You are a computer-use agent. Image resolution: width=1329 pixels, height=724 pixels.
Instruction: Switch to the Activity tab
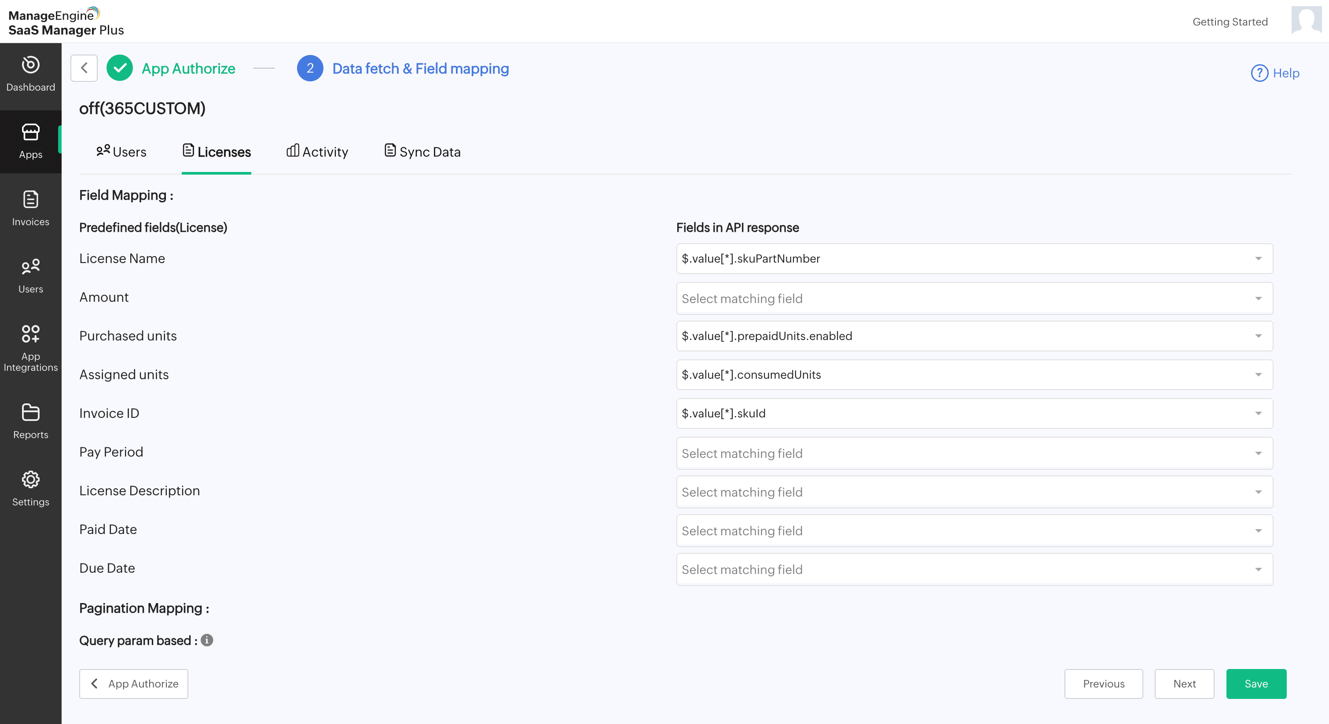317,152
